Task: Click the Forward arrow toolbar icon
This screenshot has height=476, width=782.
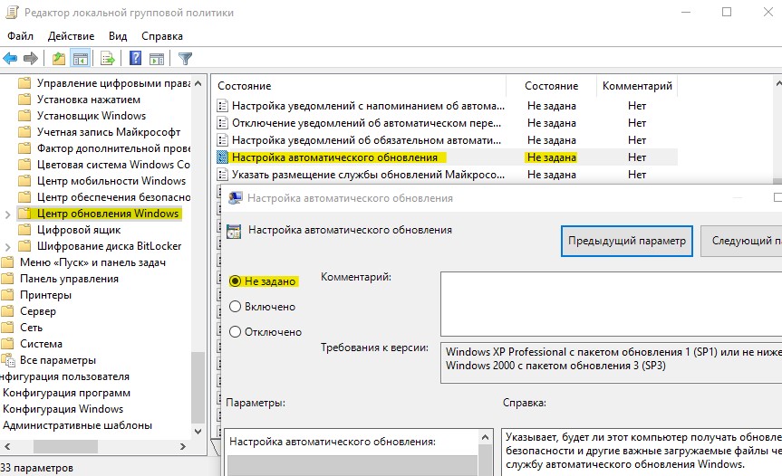Action: [x=31, y=59]
